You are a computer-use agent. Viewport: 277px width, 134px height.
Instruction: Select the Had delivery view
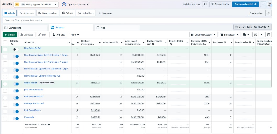(x=86, y=13)
